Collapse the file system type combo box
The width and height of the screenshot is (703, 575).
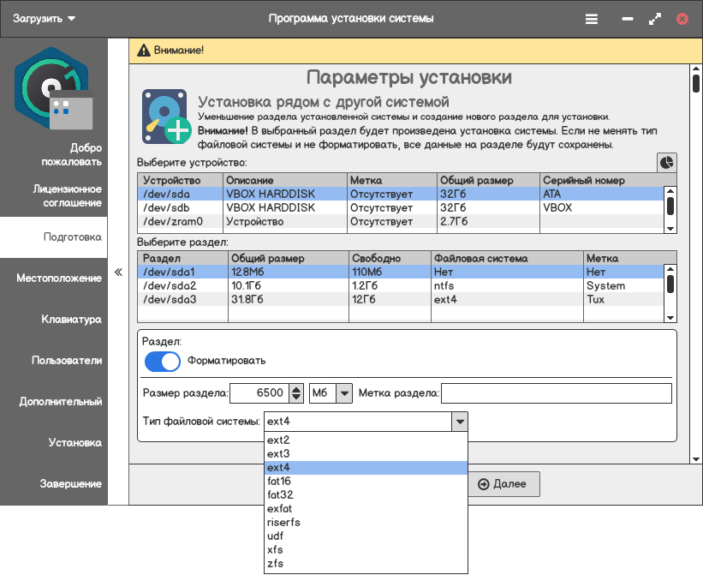point(460,422)
